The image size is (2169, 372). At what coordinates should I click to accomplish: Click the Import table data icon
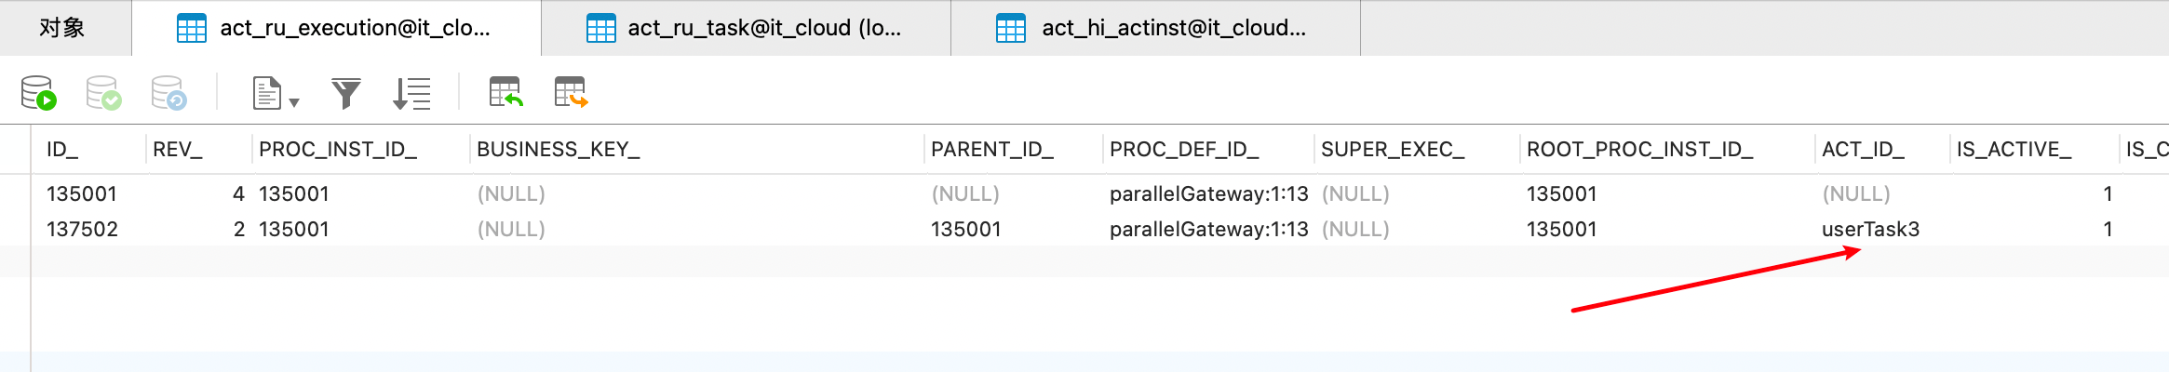pyautogui.click(x=505, y=93)
